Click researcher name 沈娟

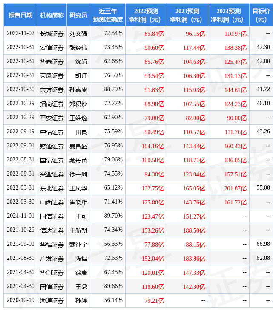coord(81,62)
